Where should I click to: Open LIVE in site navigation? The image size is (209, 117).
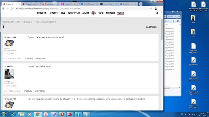click(x=63, y=13)
